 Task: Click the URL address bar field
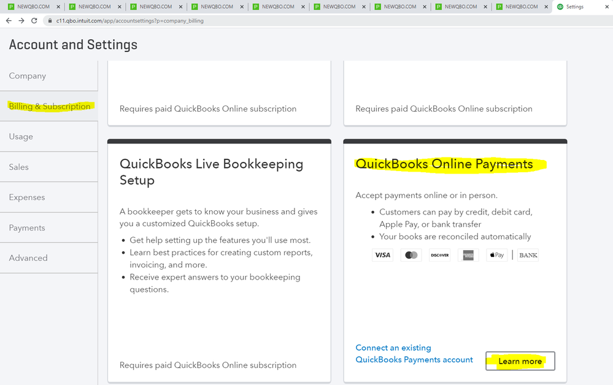328,21
